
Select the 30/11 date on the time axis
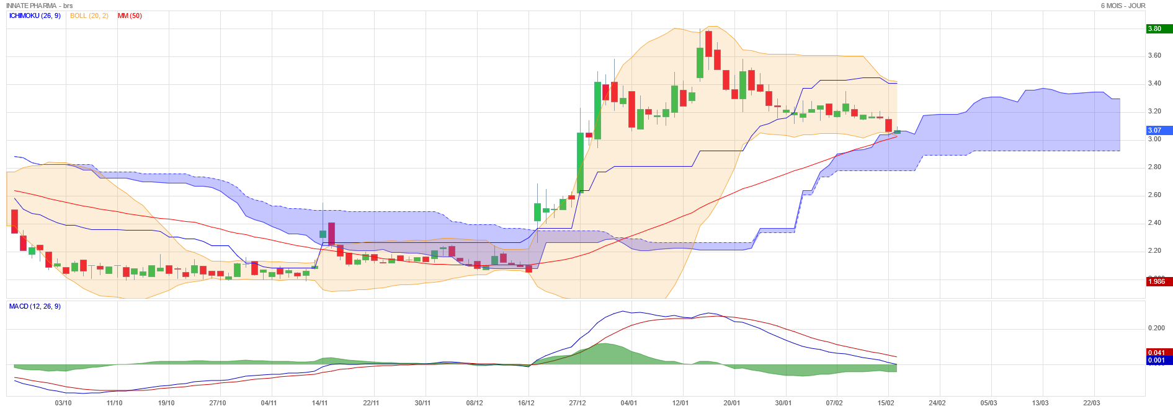pos(422,403)
